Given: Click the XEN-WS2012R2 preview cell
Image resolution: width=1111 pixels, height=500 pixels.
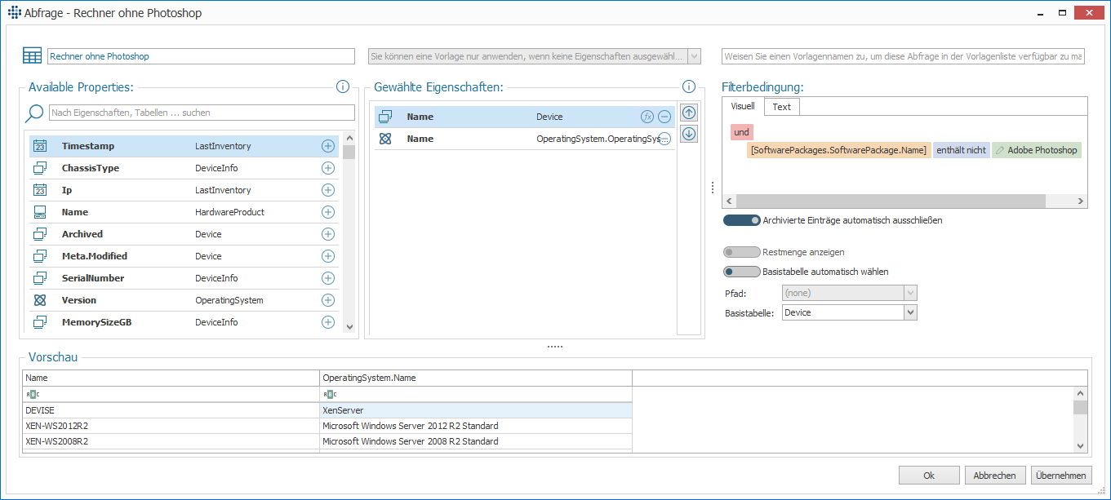Looking at the screenshot, I should 171,426.
